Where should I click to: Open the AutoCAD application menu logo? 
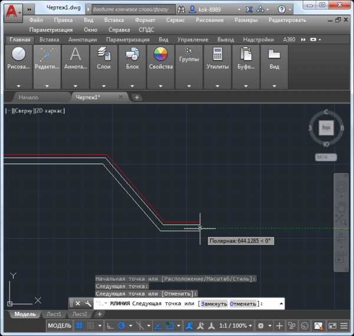coord(13,13)
